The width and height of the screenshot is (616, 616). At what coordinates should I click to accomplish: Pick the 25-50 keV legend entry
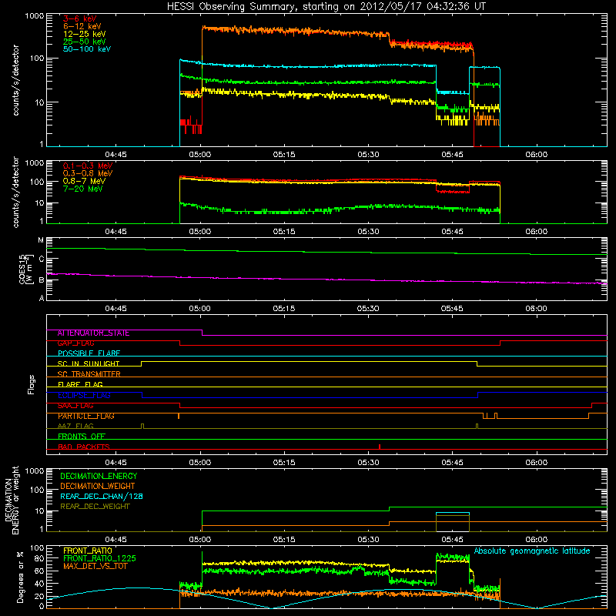coord(85,42)
